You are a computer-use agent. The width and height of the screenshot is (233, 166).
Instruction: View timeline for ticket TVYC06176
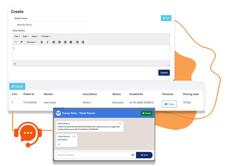pyautogui.click(x=169, y=104)
